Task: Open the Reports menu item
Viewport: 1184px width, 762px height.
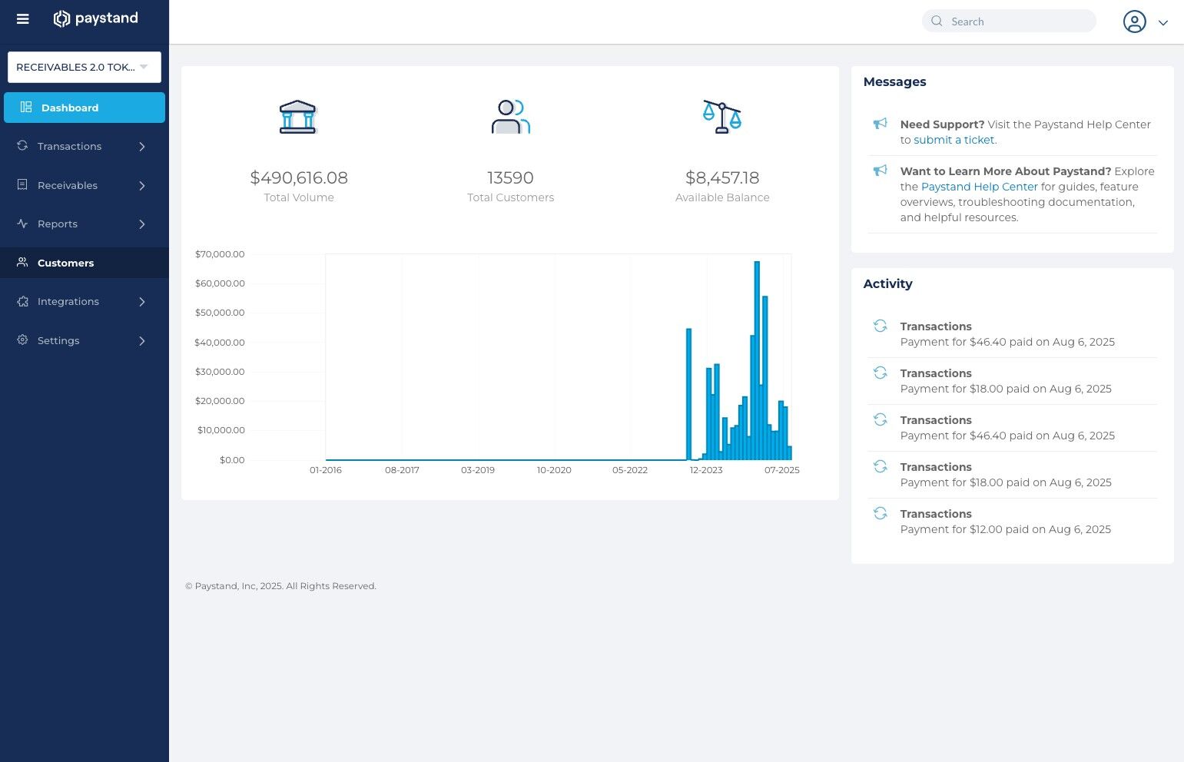Action: [57, 224]
